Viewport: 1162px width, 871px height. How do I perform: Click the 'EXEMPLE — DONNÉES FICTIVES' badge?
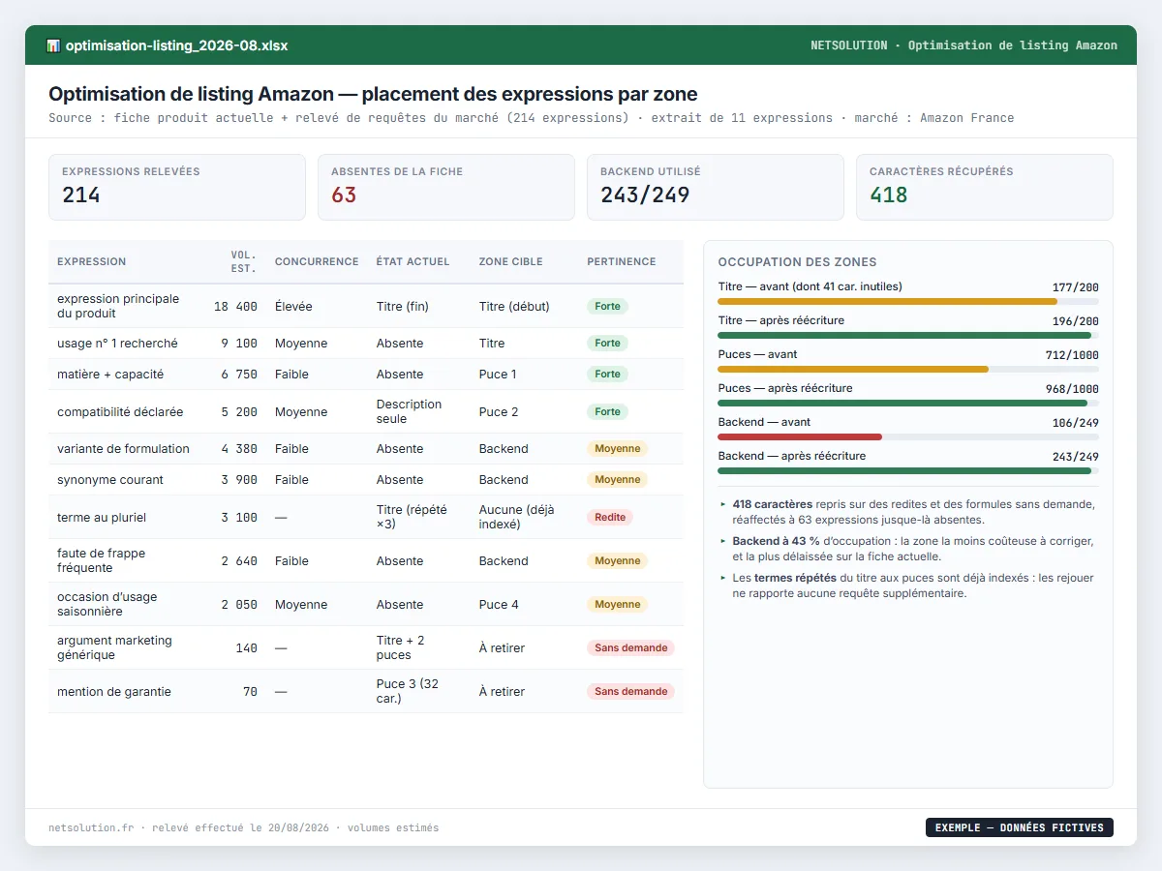[1020, 827]
